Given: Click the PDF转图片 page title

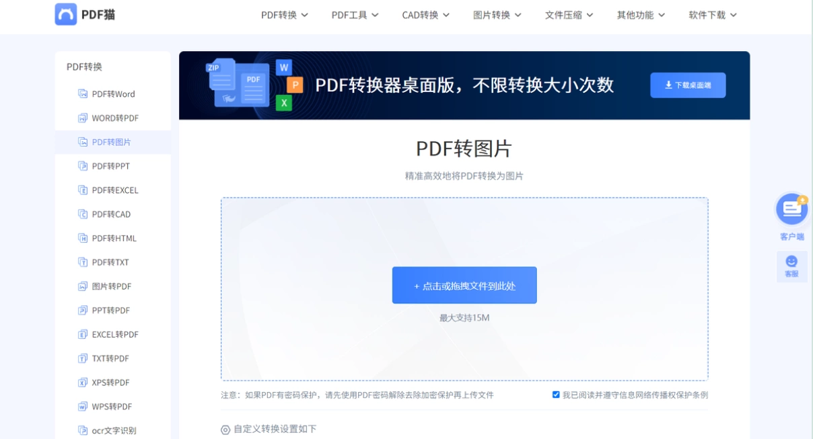Looking at the screenshot, I should 464,149.
